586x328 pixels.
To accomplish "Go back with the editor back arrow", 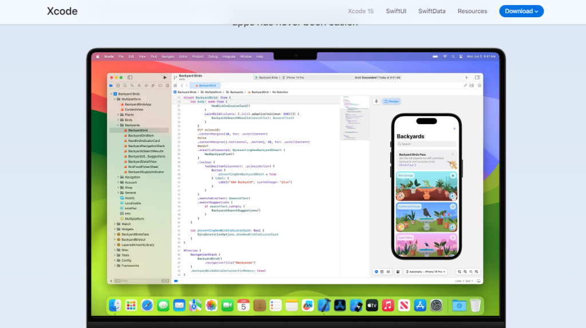I will [x=182, y=86].
